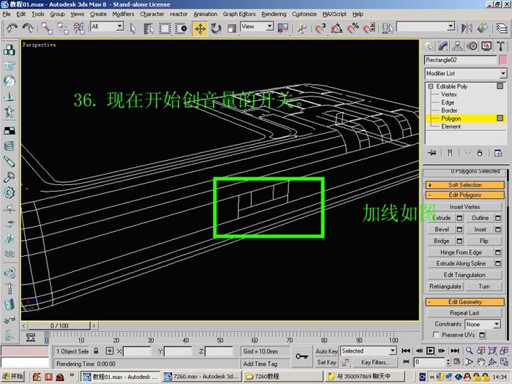Toggle Auto Key animation mode
Image resolution: width=512 pixels, height=384 pixels.
click(326, 351)
